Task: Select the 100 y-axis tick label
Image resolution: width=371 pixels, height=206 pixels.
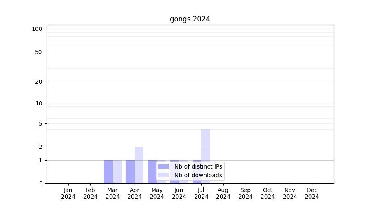Action: point(37,29)
